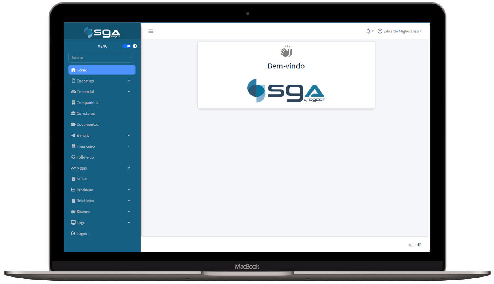
Task: Select Home in the sidebar menu
Action: pos(102,70)
